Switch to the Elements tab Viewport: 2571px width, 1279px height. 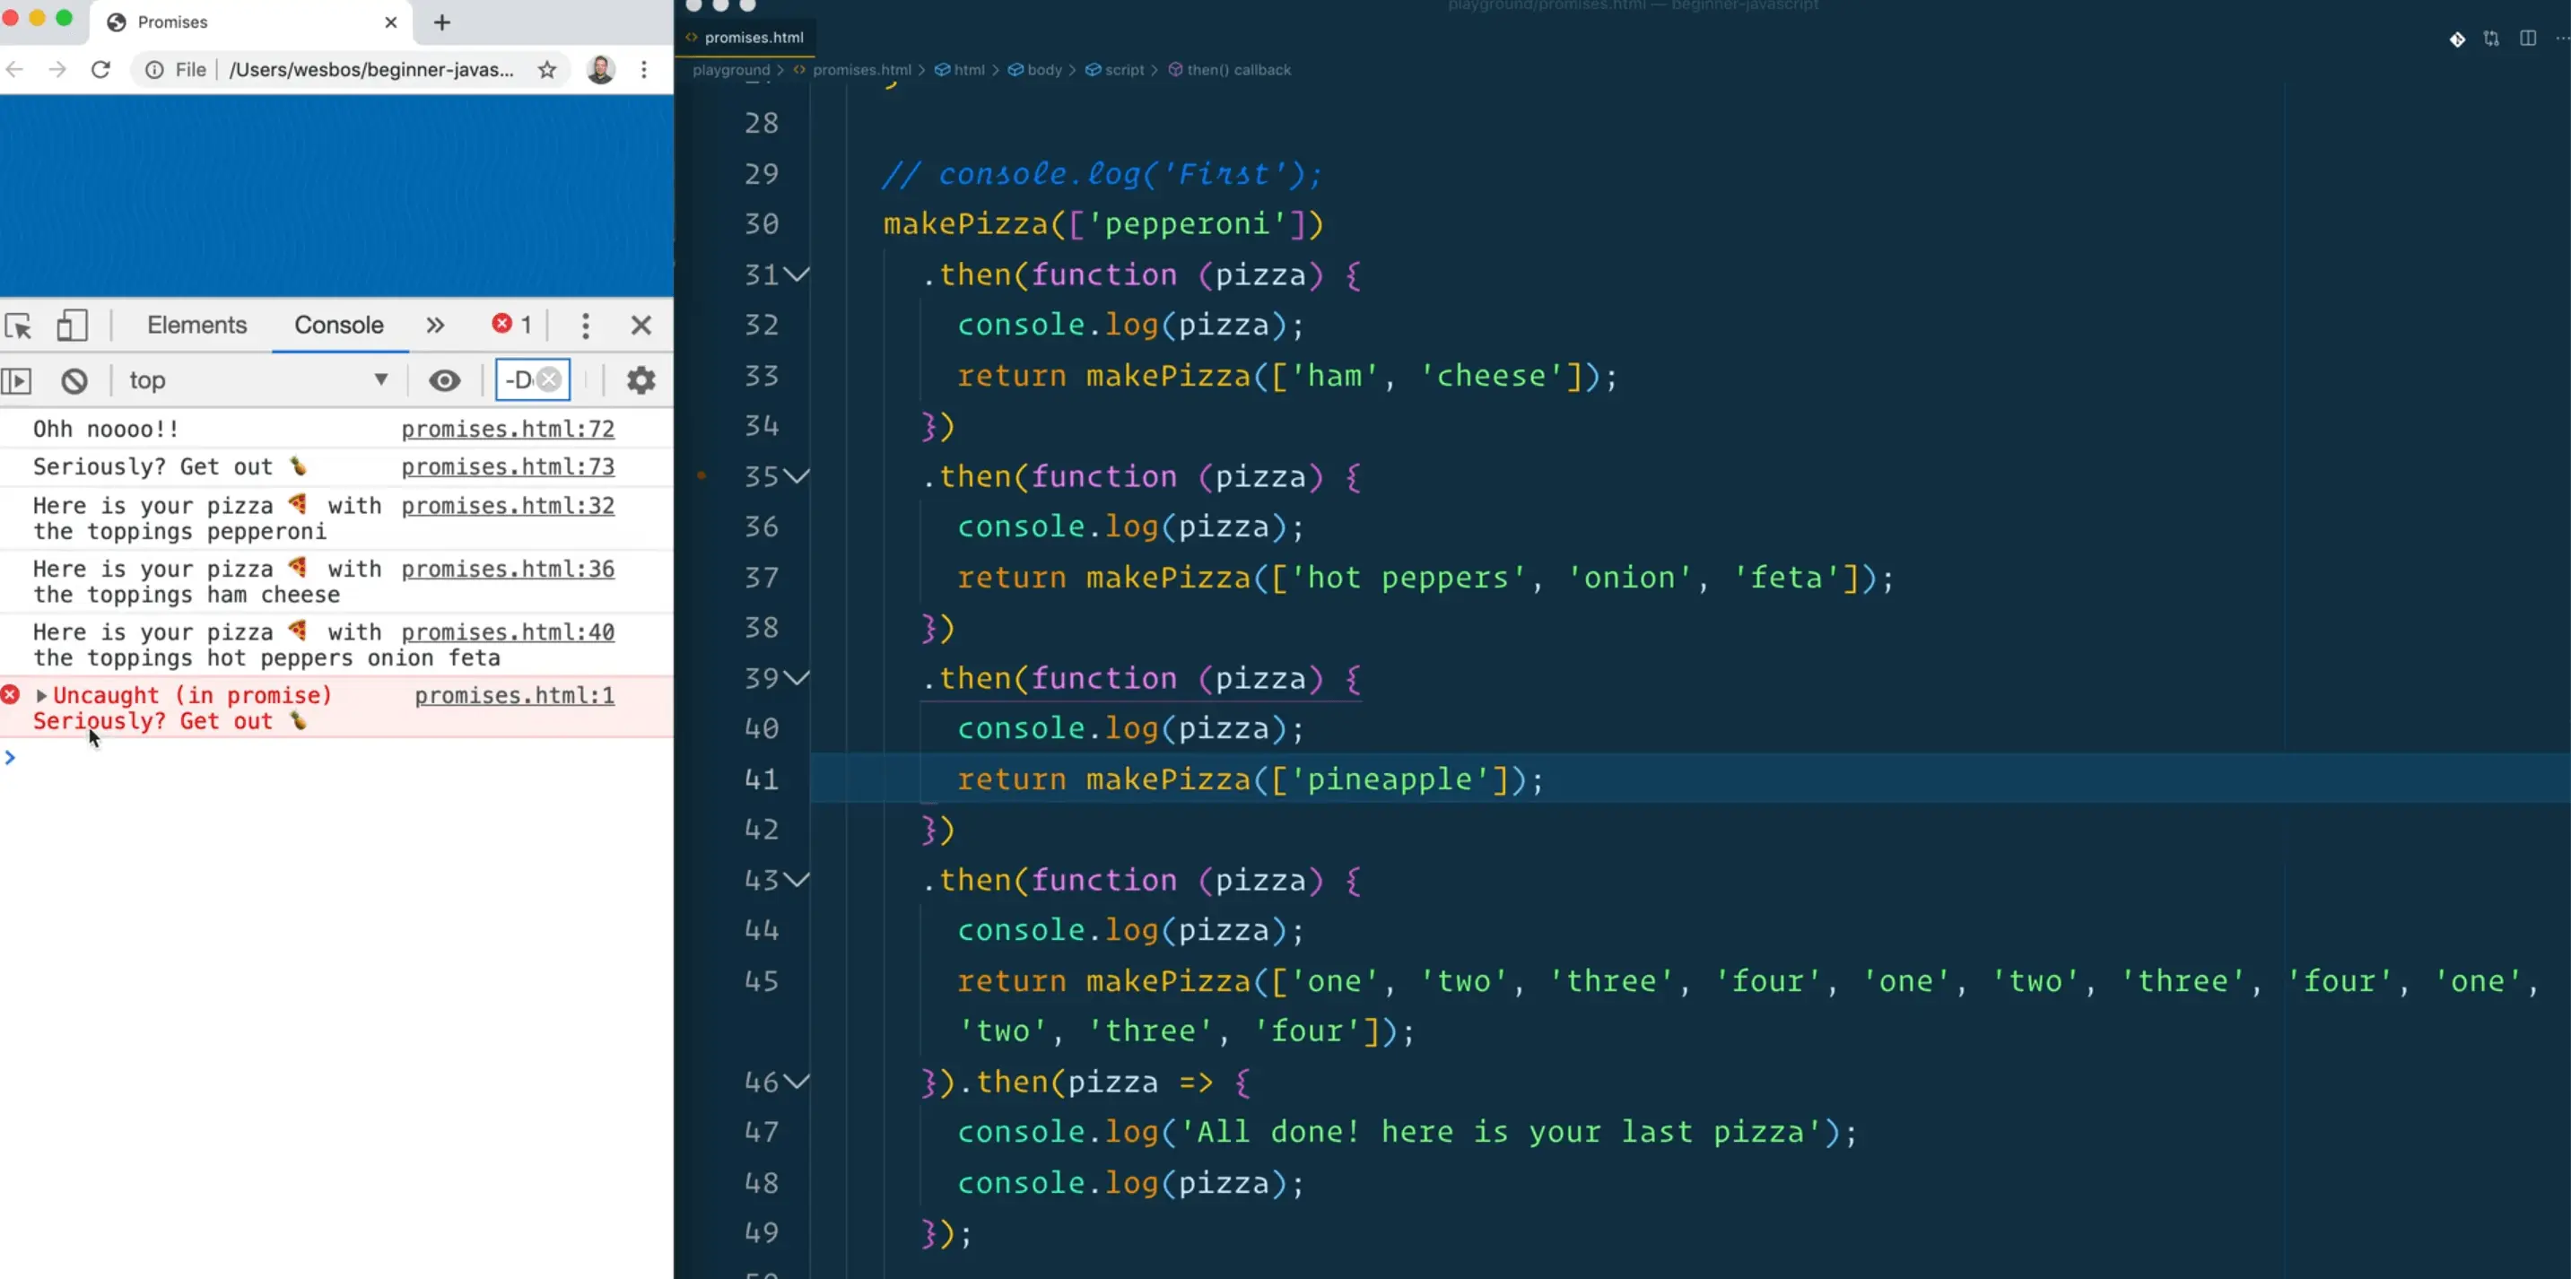pyautogui.click(x=196, y=326)
